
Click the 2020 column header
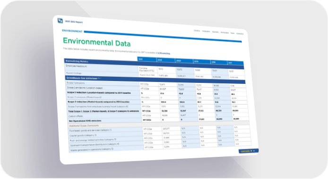[184, 61]
